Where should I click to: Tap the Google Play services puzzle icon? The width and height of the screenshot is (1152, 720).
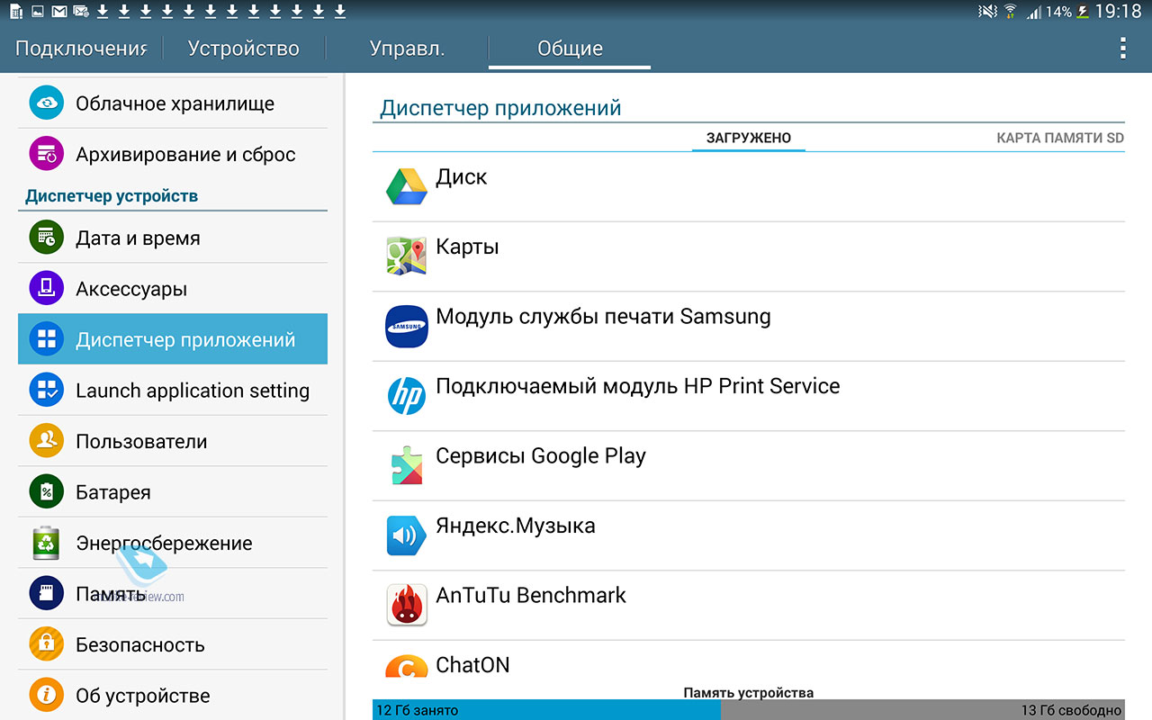[x=406, y=465]
